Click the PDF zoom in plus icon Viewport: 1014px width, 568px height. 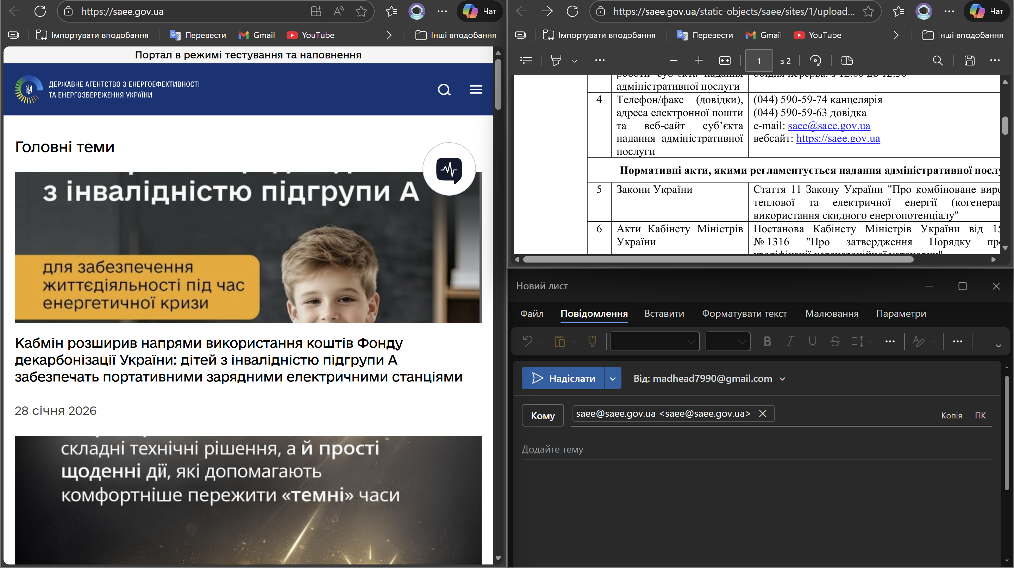click(x=699, y=61)
